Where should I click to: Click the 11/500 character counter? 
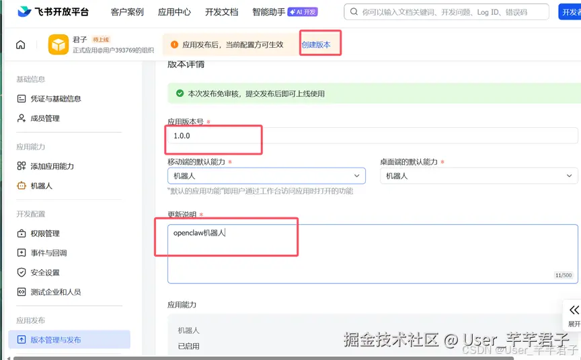(564, 275)
